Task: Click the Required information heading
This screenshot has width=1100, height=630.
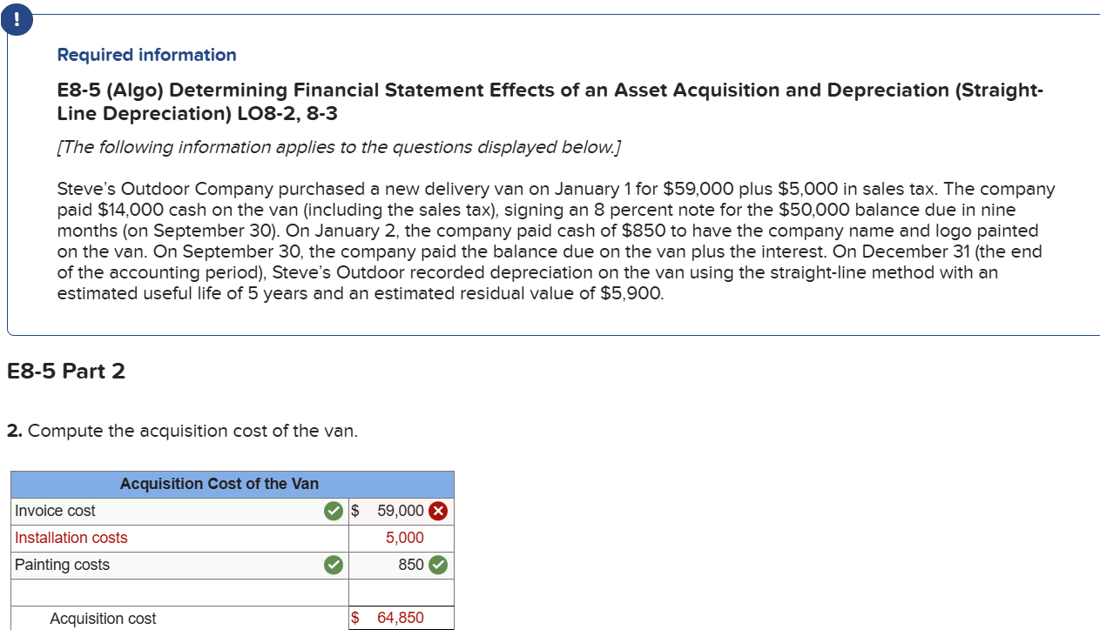Action: [146, 55]
